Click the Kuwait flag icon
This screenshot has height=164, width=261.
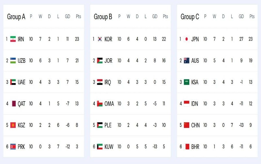pyautogui.click(x=100, y=147)
